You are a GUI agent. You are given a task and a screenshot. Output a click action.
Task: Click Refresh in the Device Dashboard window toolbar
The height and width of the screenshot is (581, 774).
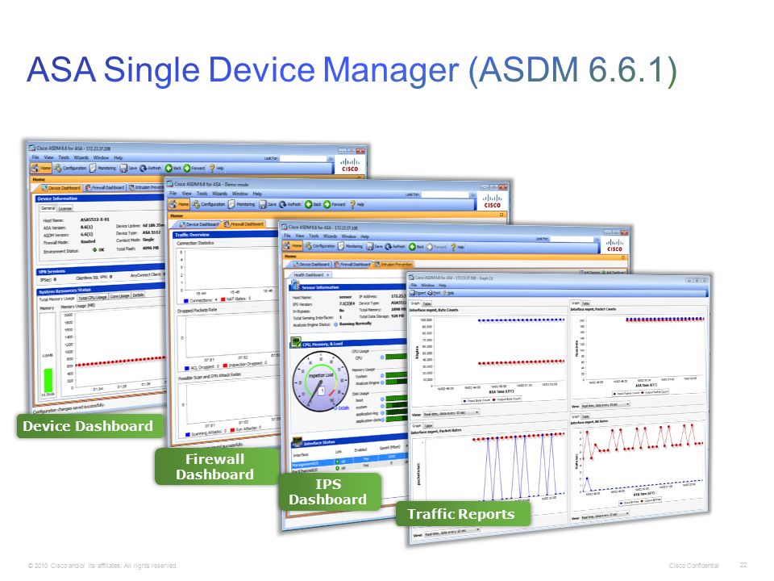coord(151,168)
